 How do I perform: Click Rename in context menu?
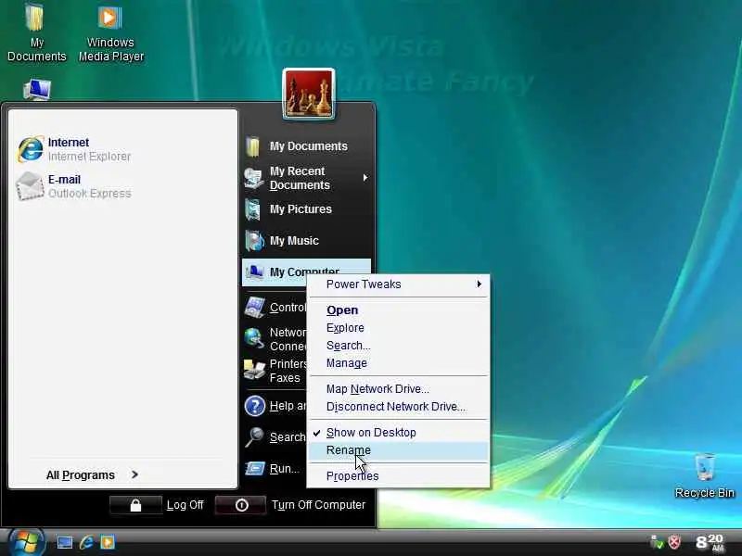click(x=398, y=450)
